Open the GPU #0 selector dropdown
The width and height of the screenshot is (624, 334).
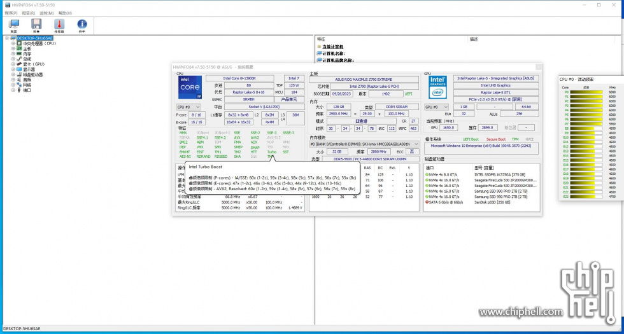[437, 107]
